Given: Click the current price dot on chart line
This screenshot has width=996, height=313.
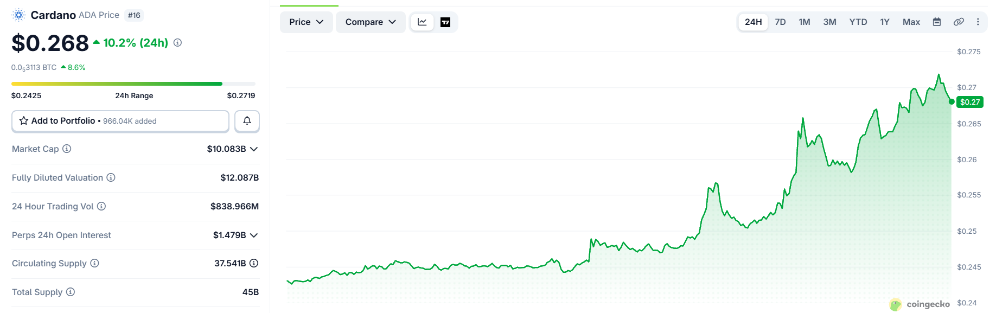Looking at the screenshot, I should 952,101.
